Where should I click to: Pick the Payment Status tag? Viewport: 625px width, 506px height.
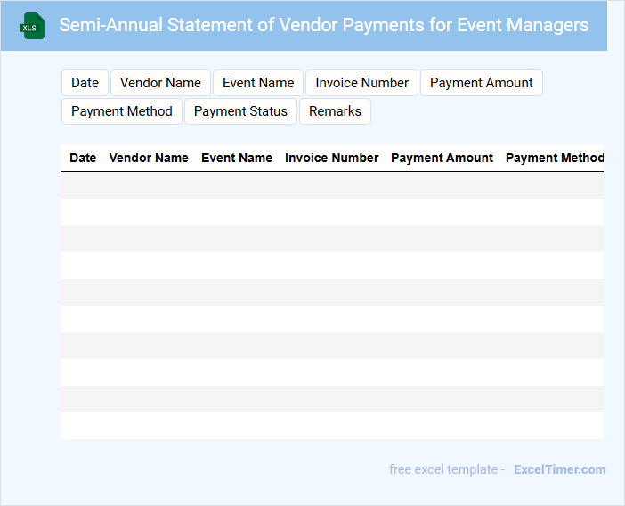(x=240, y=111)
